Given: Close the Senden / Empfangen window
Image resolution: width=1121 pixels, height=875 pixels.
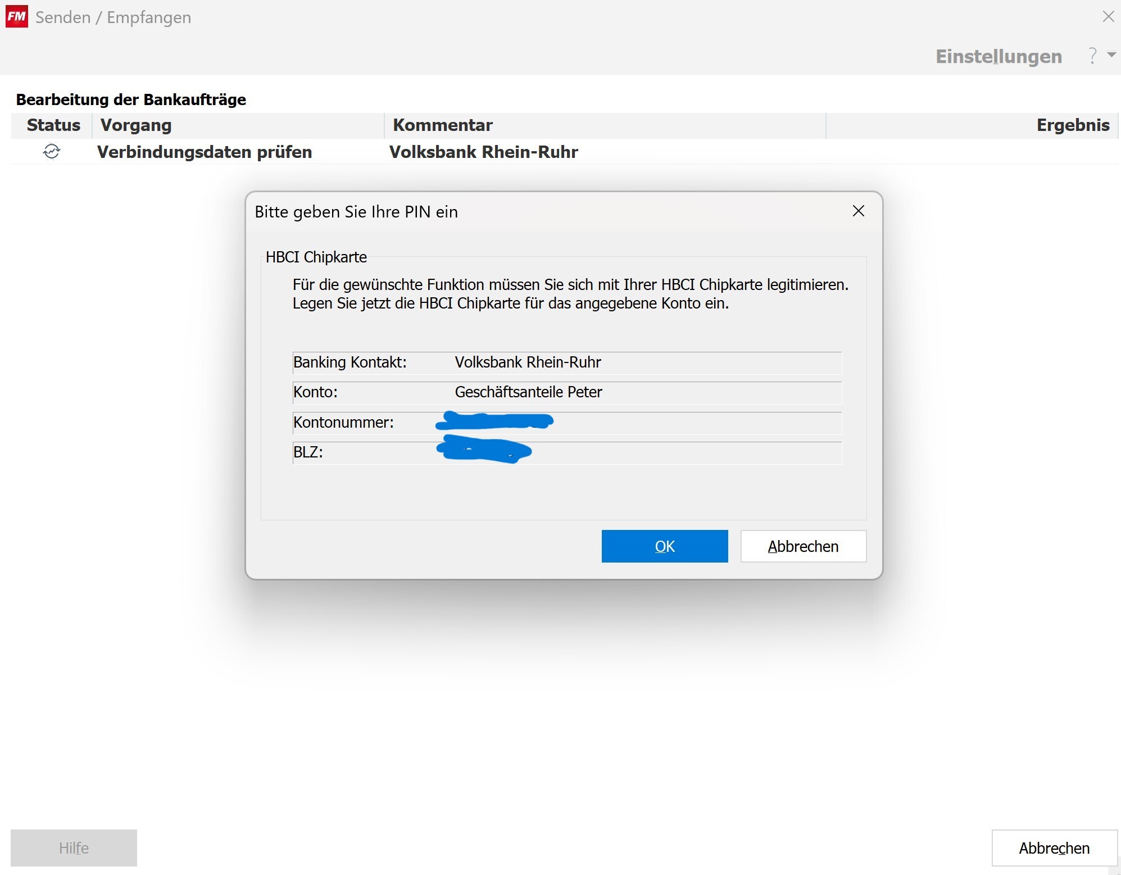Looking at the screenshot, I should [x=1108, y=17].
